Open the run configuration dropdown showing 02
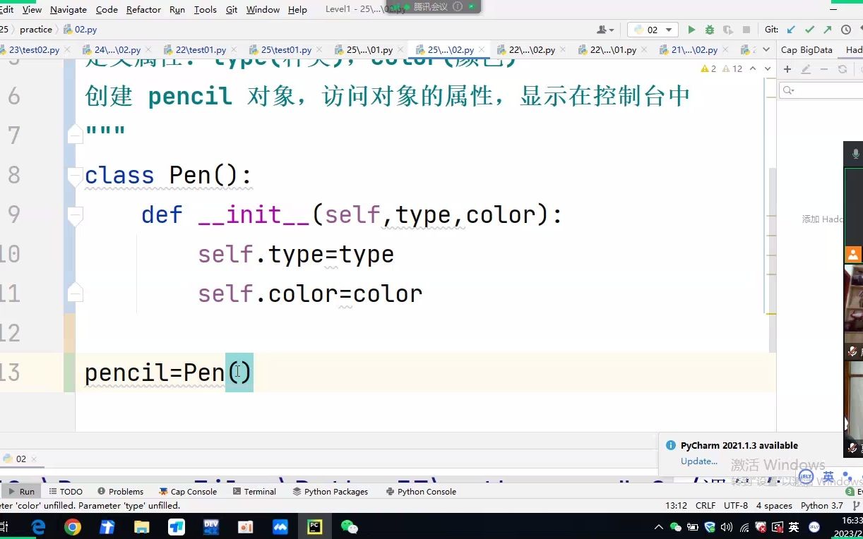This screenshot has width=863, height=539. [653, 30]
